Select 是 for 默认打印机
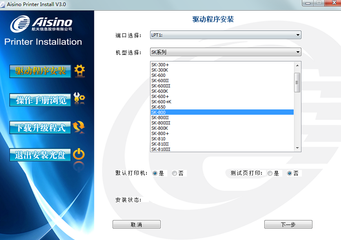The image size is (341, 240). (155, 173)
